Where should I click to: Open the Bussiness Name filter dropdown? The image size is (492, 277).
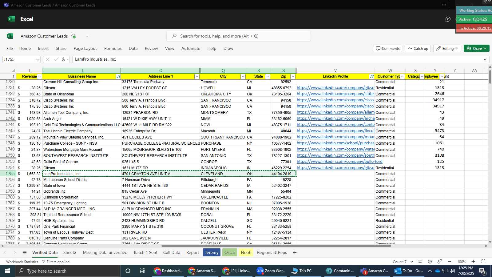click(x=118, y=77)
